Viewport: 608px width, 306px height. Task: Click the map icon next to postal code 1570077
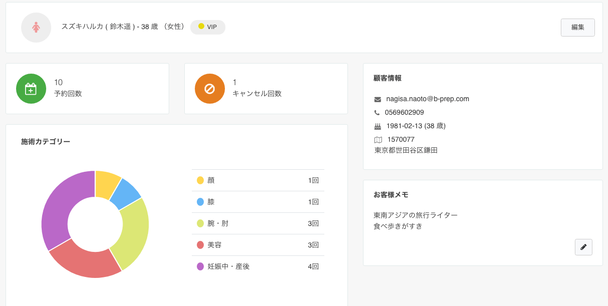[x=378, y=140]
